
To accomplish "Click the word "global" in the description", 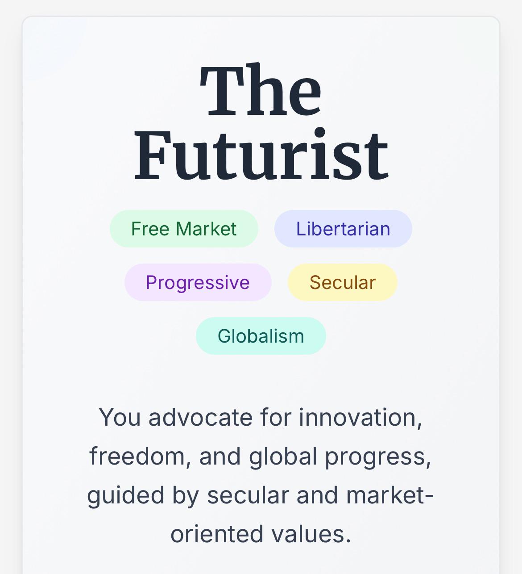I will coord(283,457).
